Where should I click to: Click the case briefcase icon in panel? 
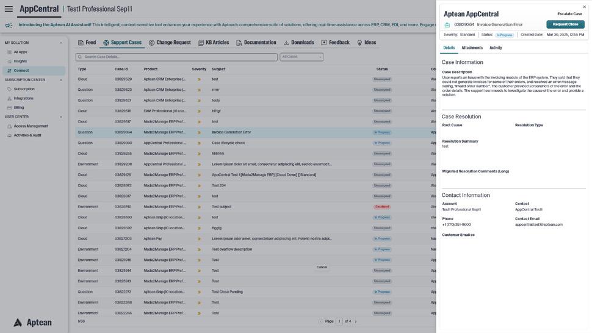click(x=447, y=25)
